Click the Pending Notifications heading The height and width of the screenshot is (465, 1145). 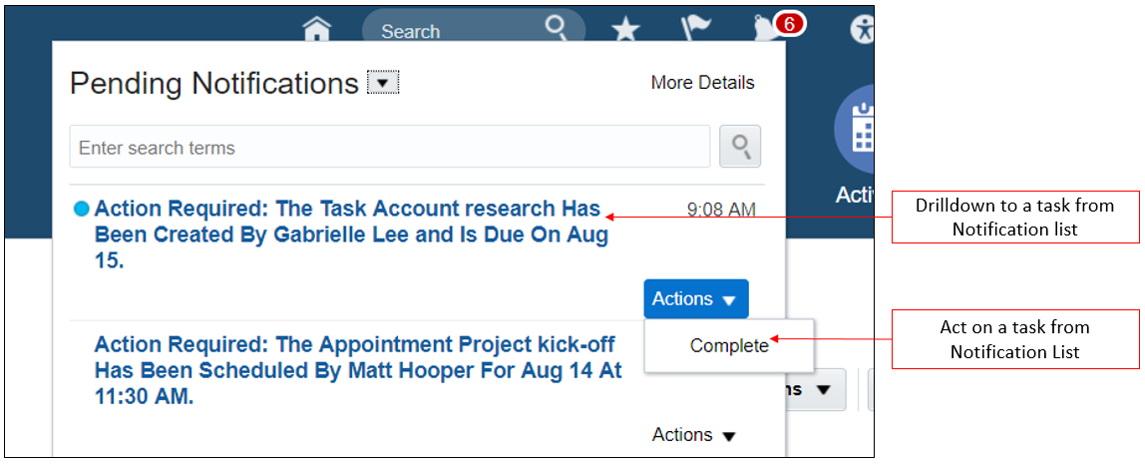click(x=213, y=84)
